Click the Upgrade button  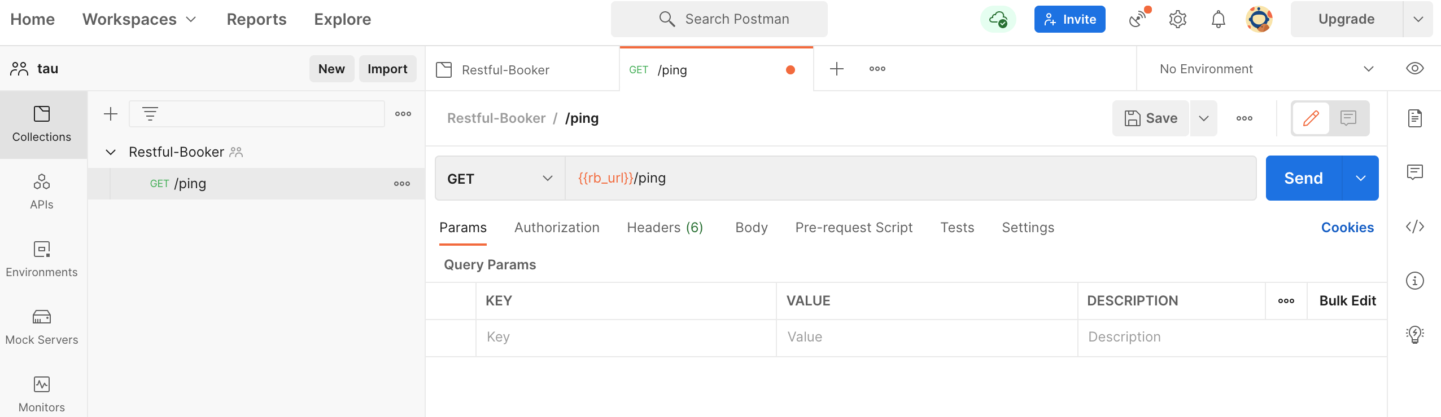[x=1346, y=19]
